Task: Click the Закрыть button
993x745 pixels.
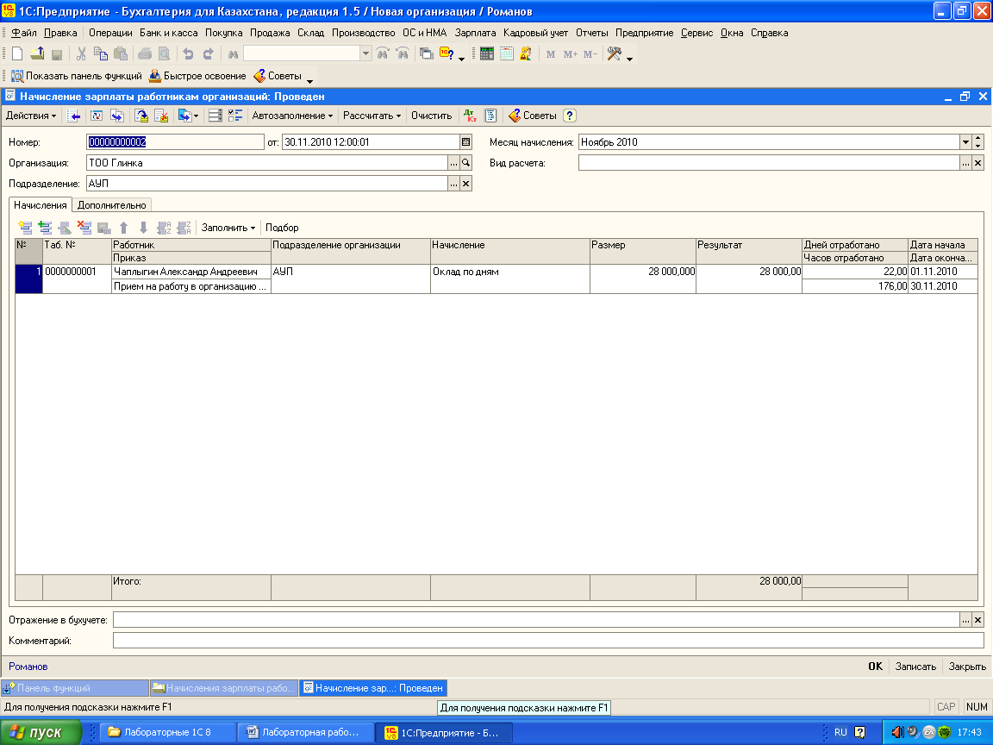Action: tap(967, 667)
